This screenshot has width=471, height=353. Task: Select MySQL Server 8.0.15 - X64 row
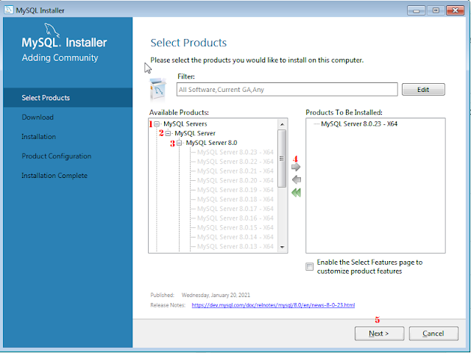pyautogui.click(x=235, y=228)
